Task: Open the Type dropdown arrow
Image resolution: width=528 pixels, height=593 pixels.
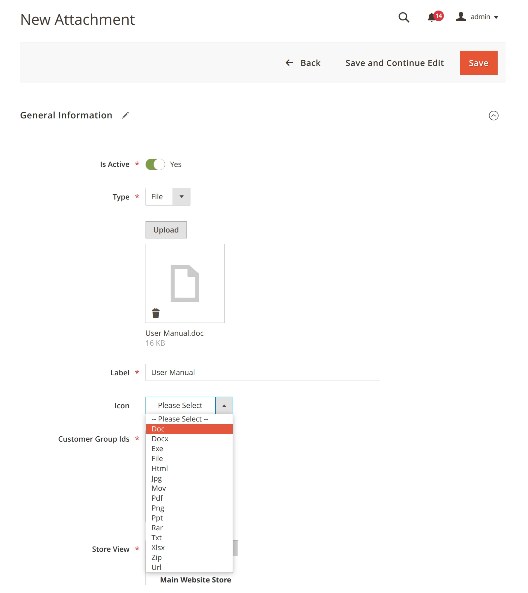Action: pyautogui.click(x=182, y=197)
